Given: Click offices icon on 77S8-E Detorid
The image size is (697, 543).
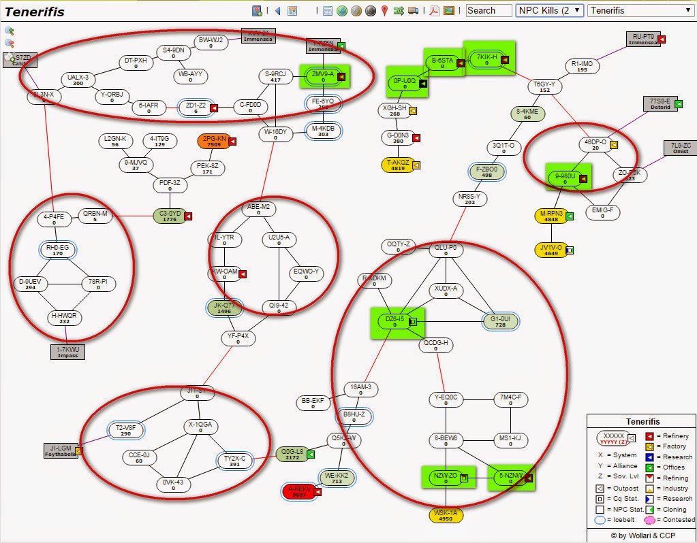Looking at the screenshot, I should tap(679, 104).
